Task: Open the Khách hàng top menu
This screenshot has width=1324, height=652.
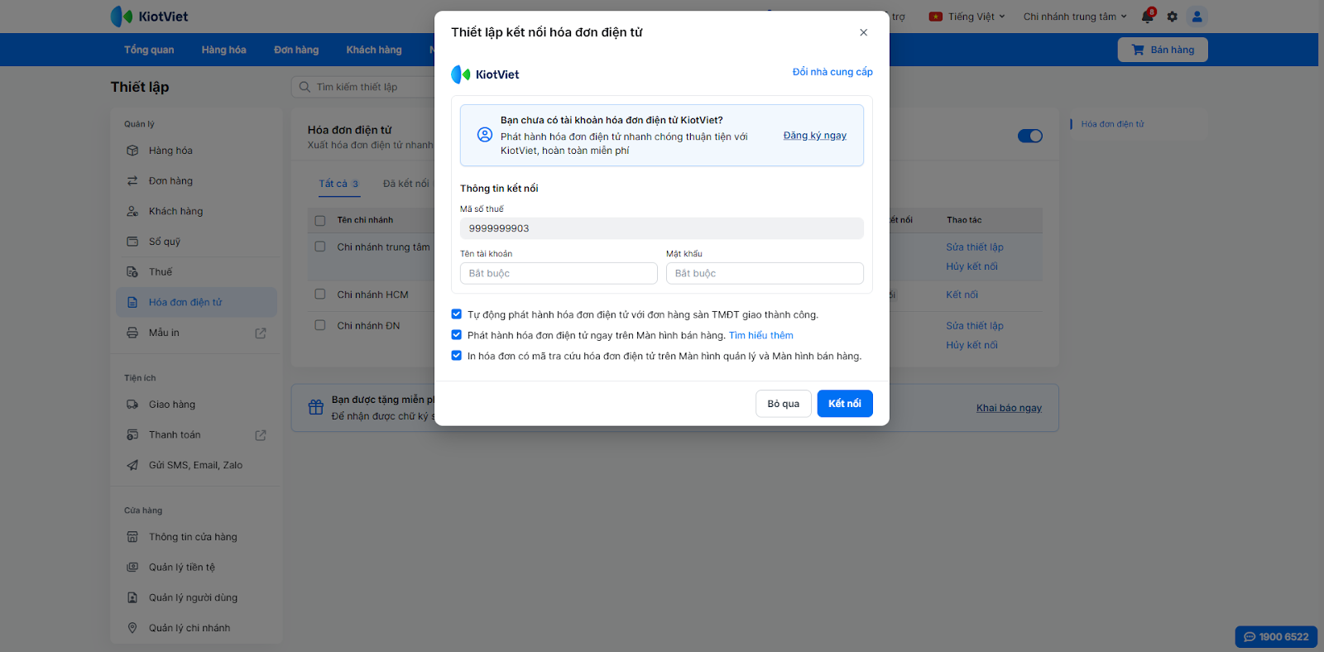Action: pos(374,50)
